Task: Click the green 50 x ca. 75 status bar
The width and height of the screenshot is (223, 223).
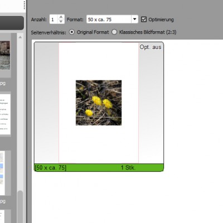Action: click(x=99, y=167)
